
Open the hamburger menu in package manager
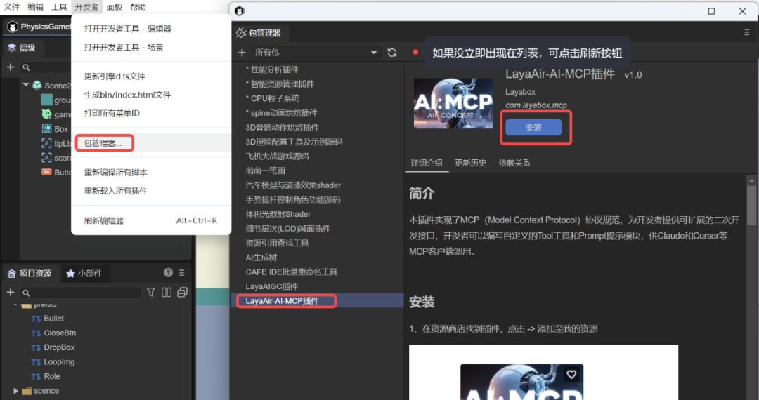coord(746,32)
